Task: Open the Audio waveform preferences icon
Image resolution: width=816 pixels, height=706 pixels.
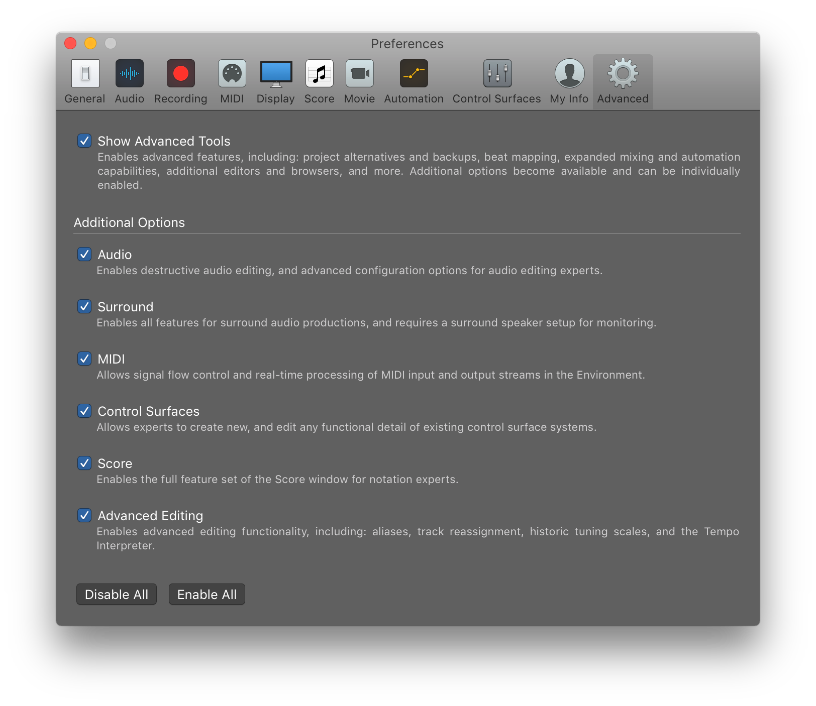Action: 130,73
